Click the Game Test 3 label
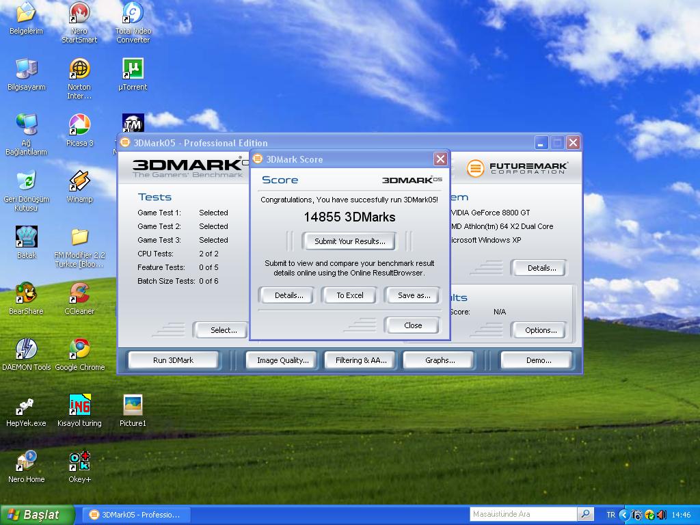 pyautogui.click(x=159, y=240)
